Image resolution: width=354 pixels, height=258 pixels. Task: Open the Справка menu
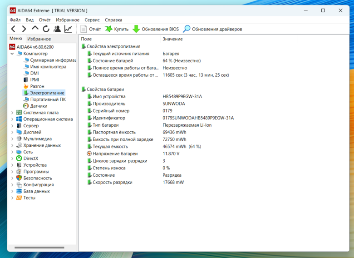113,20
